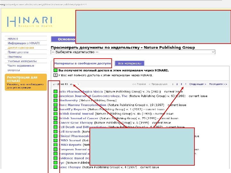This screenshot has height=173, width=231.
Task: Go to page 4 of results
Action: coord(185,84)
